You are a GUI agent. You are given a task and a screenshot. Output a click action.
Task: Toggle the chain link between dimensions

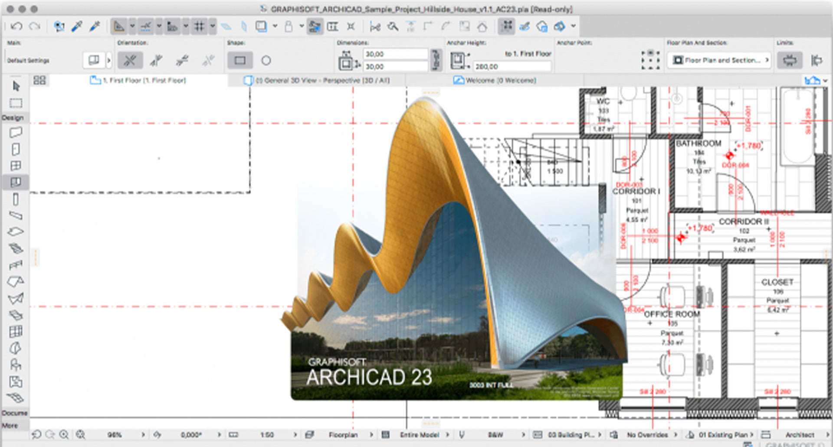tap(436, 60)
